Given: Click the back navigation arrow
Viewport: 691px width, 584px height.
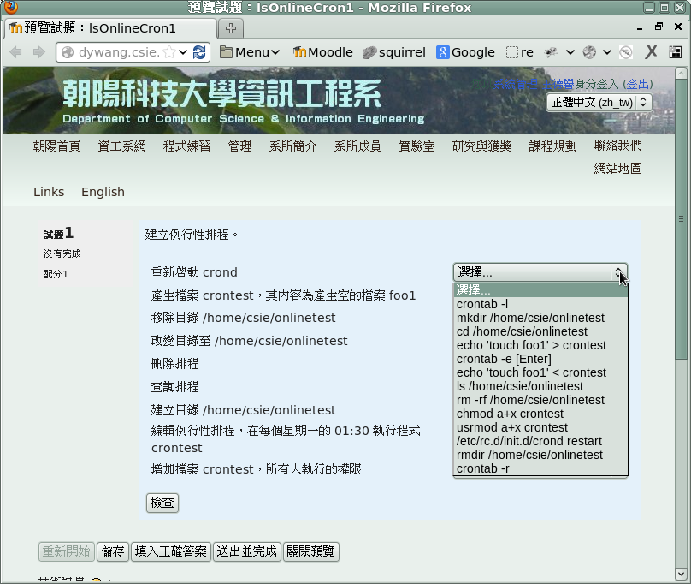Looking at the screenshot, I should [x=15, y=52].
